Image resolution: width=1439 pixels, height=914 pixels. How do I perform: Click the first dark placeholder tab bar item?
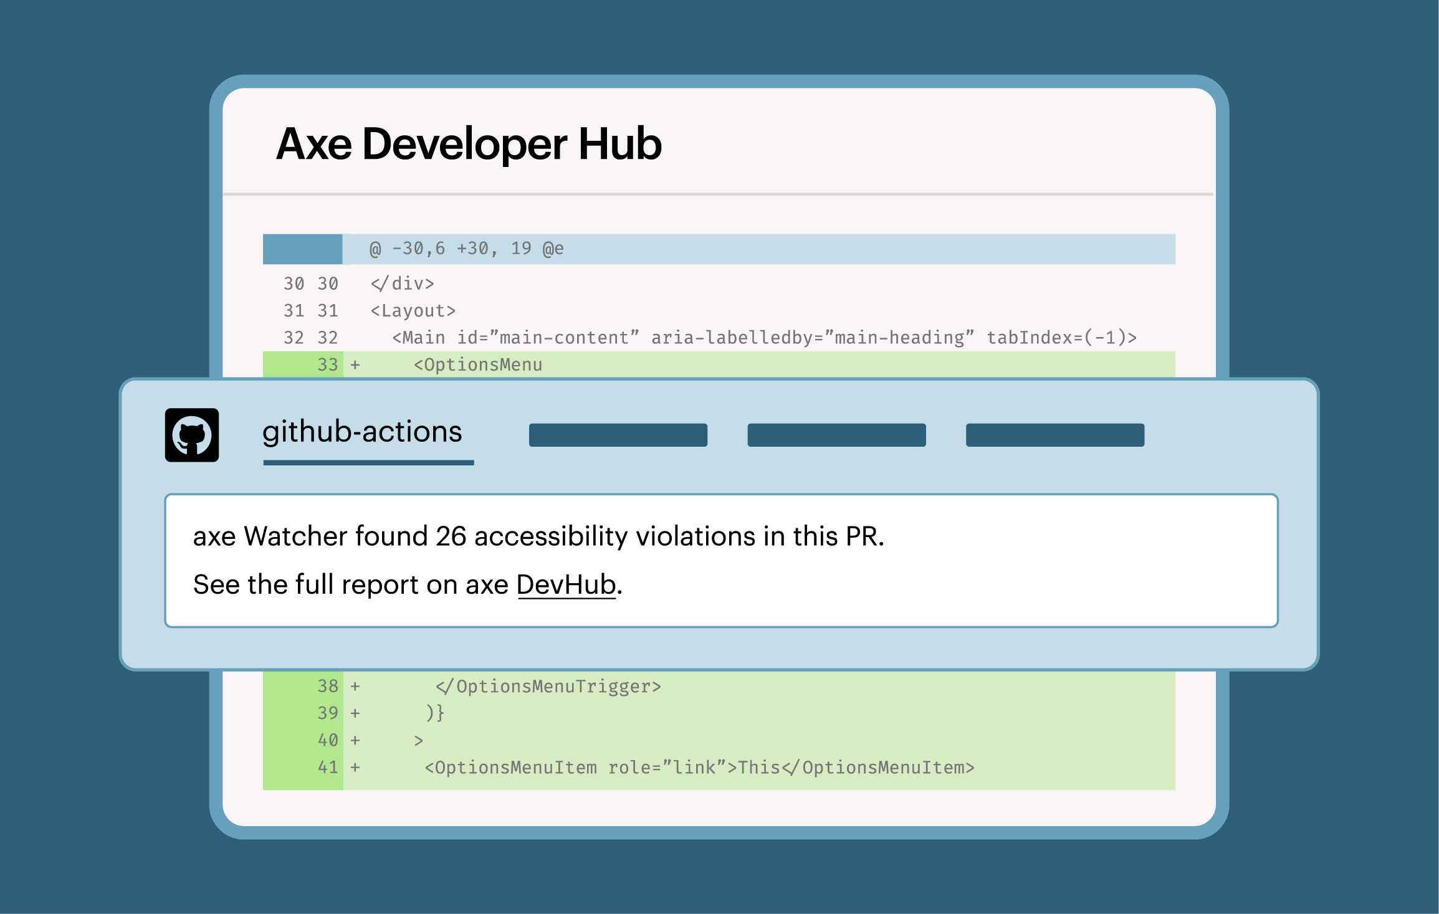618,434
